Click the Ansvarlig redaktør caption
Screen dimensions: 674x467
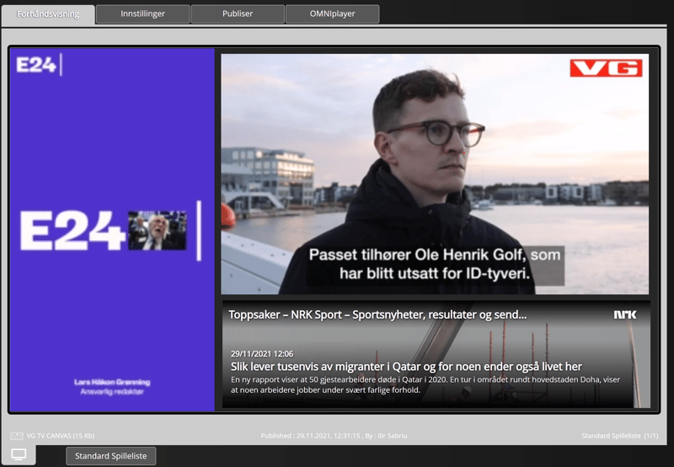coord(112,392)
